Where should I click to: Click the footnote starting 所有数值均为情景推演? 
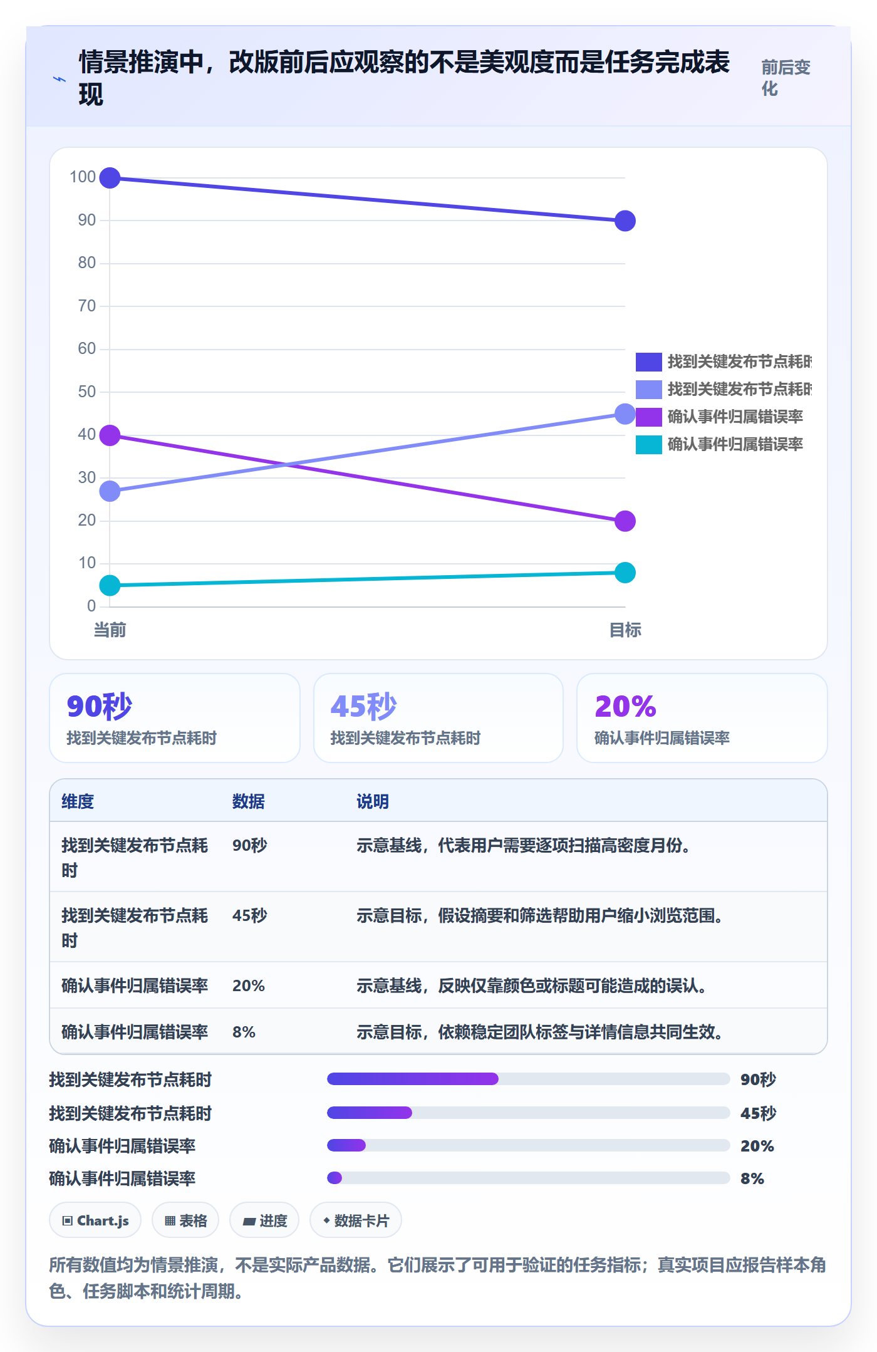438,1278
